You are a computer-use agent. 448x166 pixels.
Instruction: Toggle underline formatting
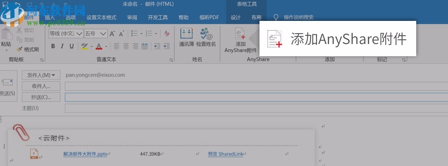point(71,46)
